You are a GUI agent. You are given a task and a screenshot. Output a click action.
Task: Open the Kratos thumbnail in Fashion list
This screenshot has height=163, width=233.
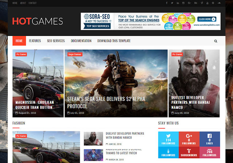(93, 139)
